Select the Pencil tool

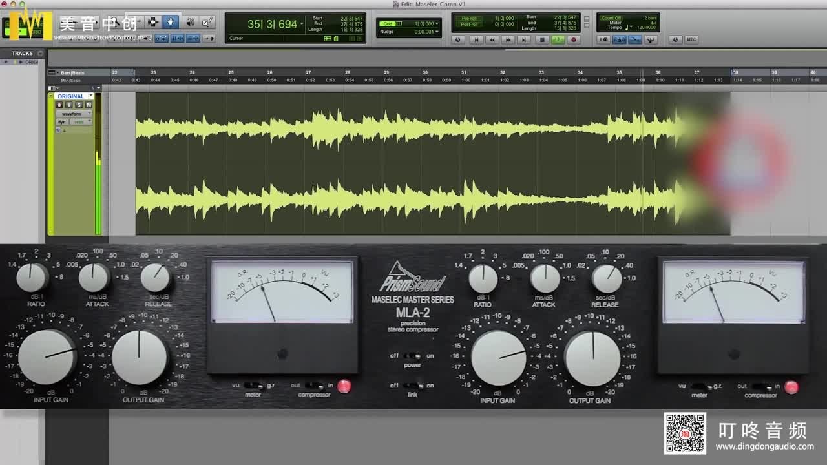coord(207,22)
